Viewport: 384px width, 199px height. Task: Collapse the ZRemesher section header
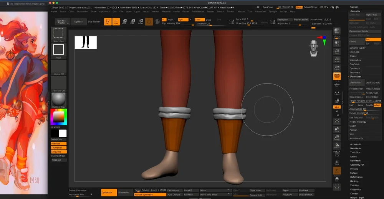tap(355, 77)
